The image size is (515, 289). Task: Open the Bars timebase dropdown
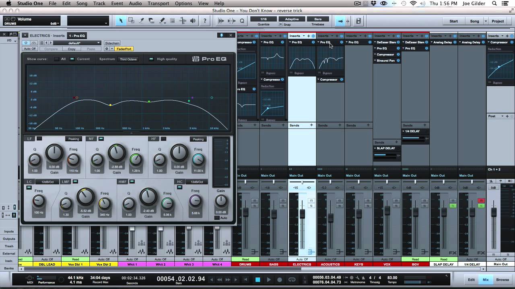click(318, 19)
